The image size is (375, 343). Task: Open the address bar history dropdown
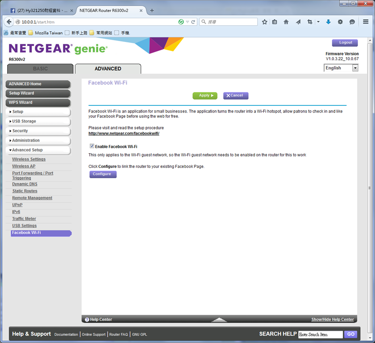pos(187,22)
